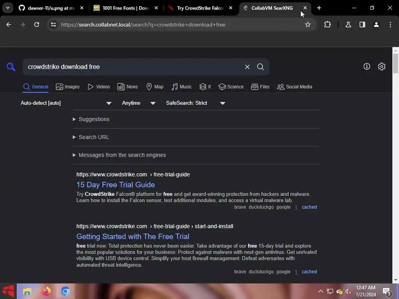Open Getting Started with The Free Trial
This screenshot has height=299, width=399.
tap(133, 236)
